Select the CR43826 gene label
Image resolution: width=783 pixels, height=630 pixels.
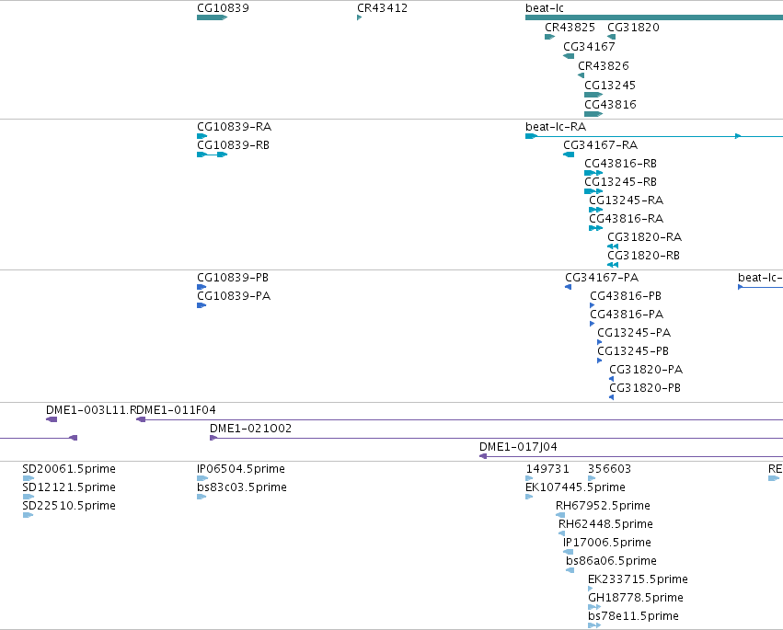(604, 66)
